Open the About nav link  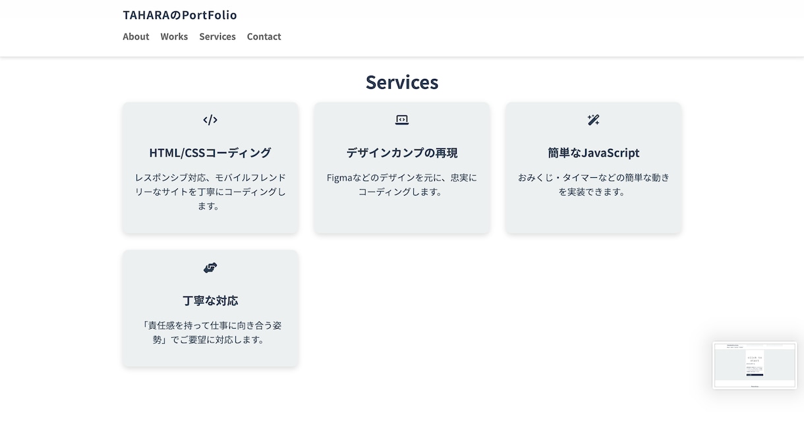pyautogui.click(x=136, y=37)
